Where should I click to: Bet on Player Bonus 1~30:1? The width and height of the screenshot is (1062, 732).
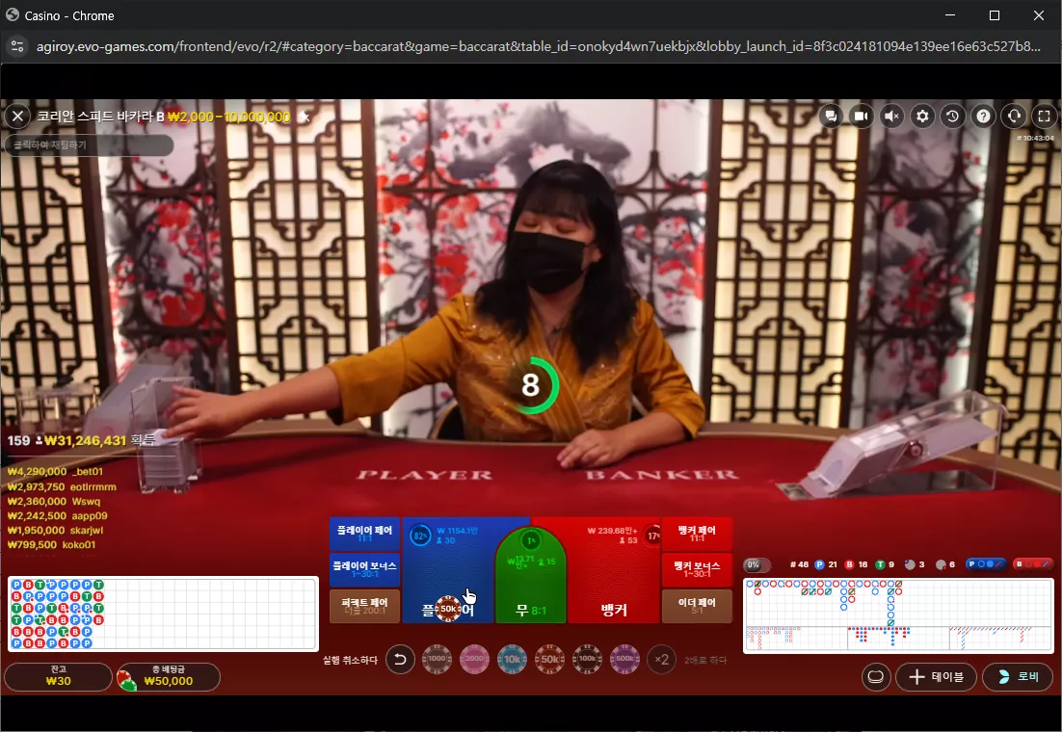click(364, 569)
